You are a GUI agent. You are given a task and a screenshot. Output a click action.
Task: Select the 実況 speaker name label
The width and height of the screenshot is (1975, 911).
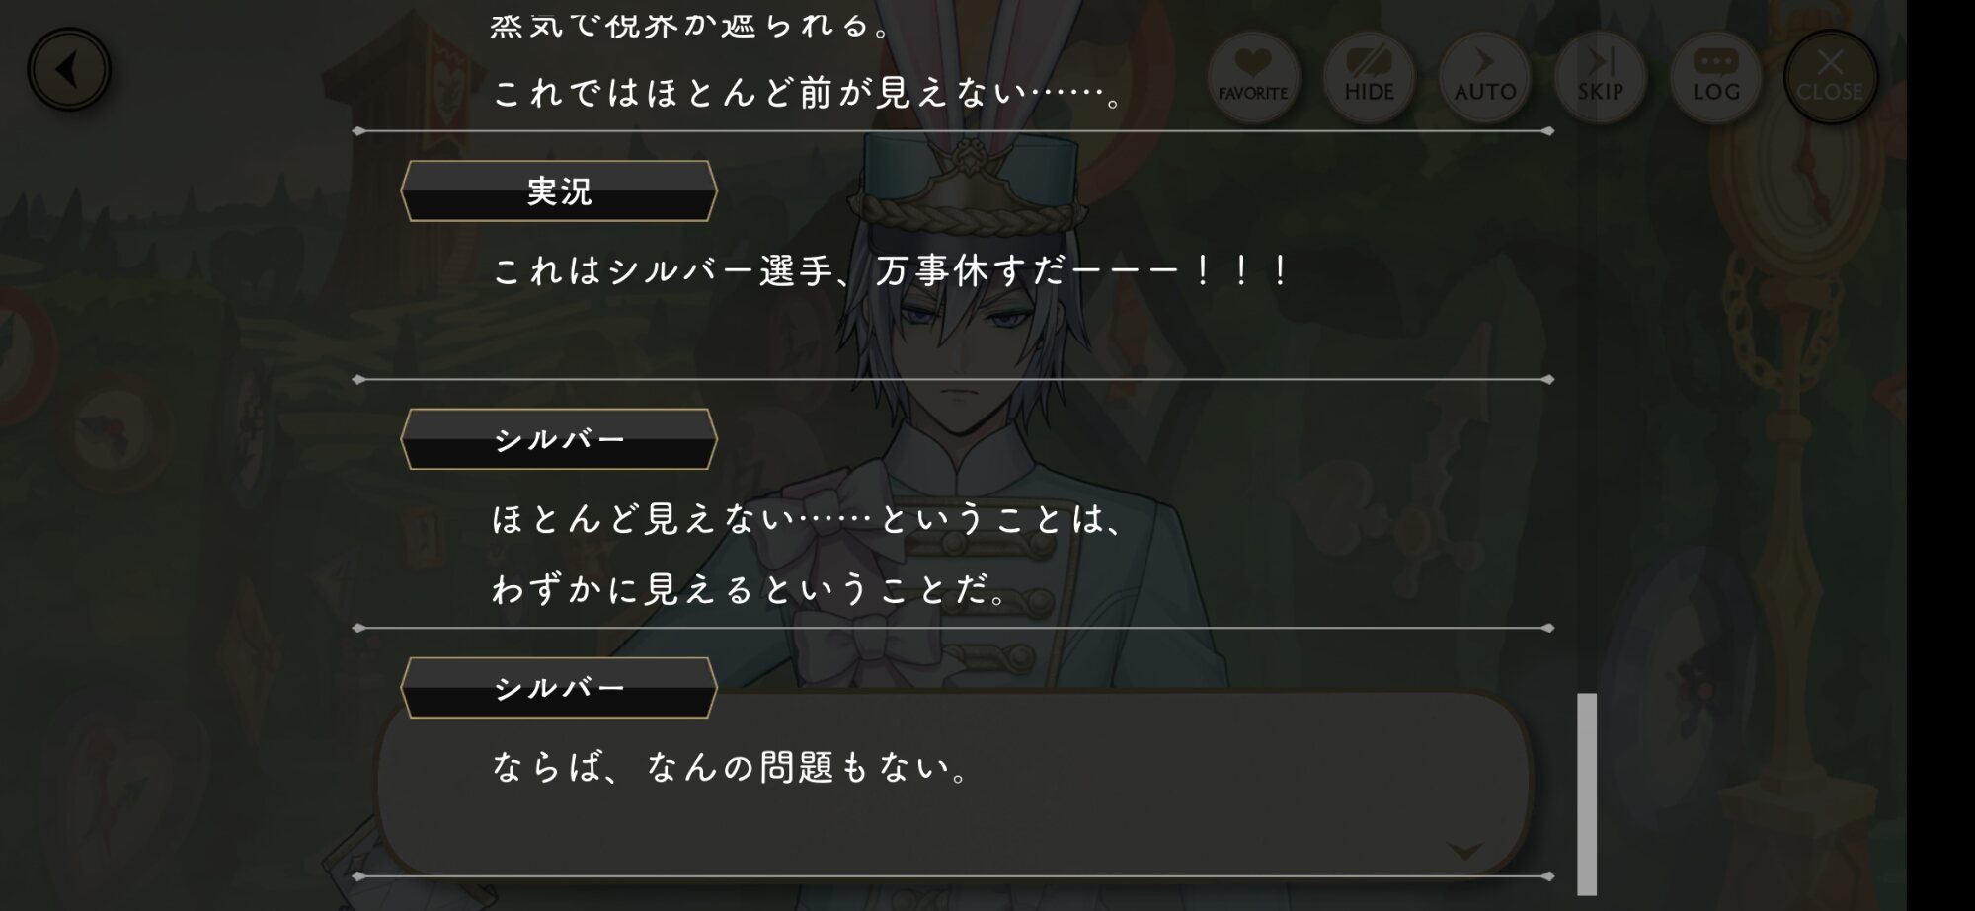559,191
